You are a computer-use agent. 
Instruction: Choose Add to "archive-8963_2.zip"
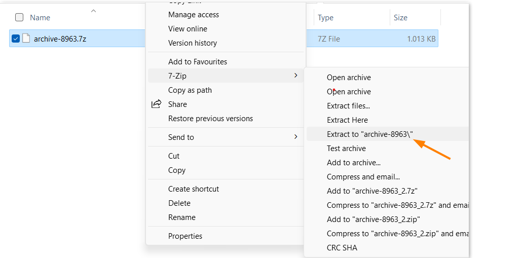[374, 219]
